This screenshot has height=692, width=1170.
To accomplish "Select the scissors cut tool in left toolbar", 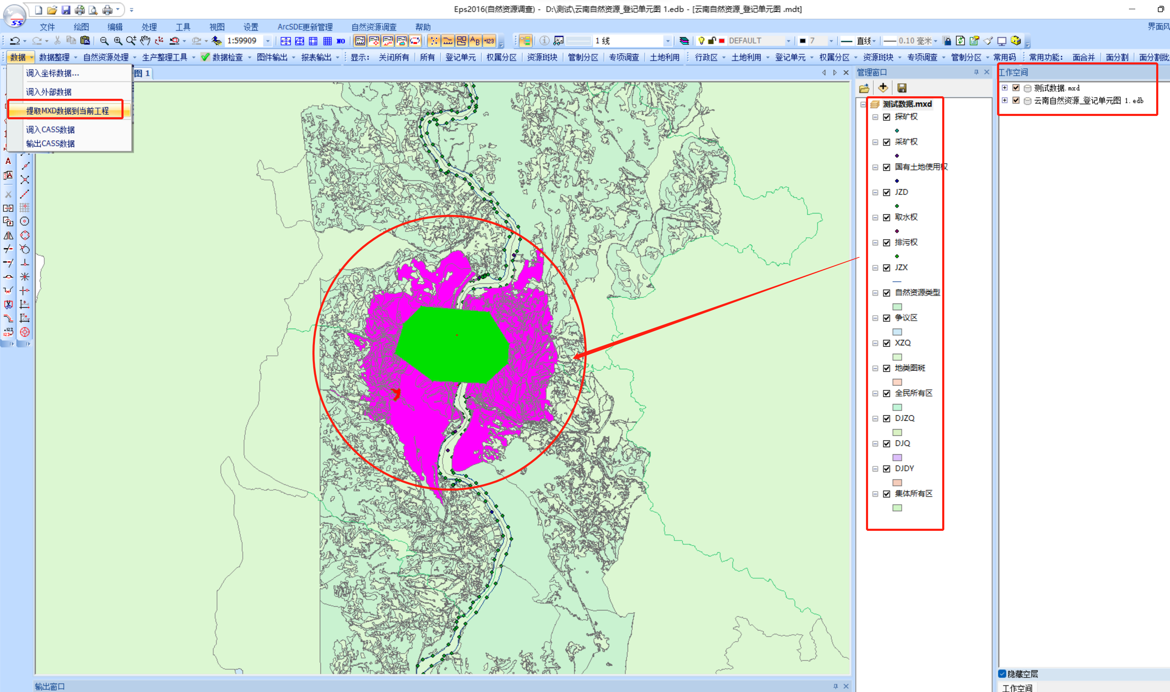I will pyautogui.click(x=8, y=304).
